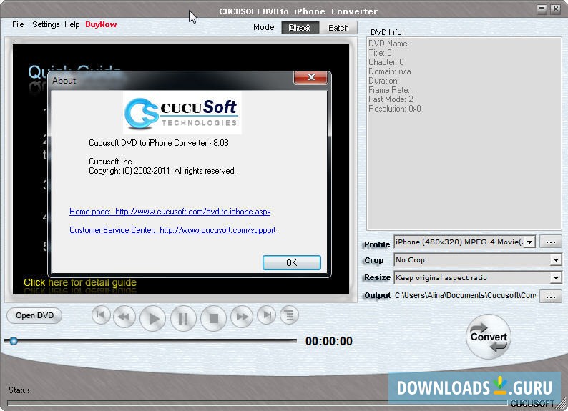Expand the Resize aspect ratio dropdown
The height and width of the screenshot is (411, 568).
(556, 278)
